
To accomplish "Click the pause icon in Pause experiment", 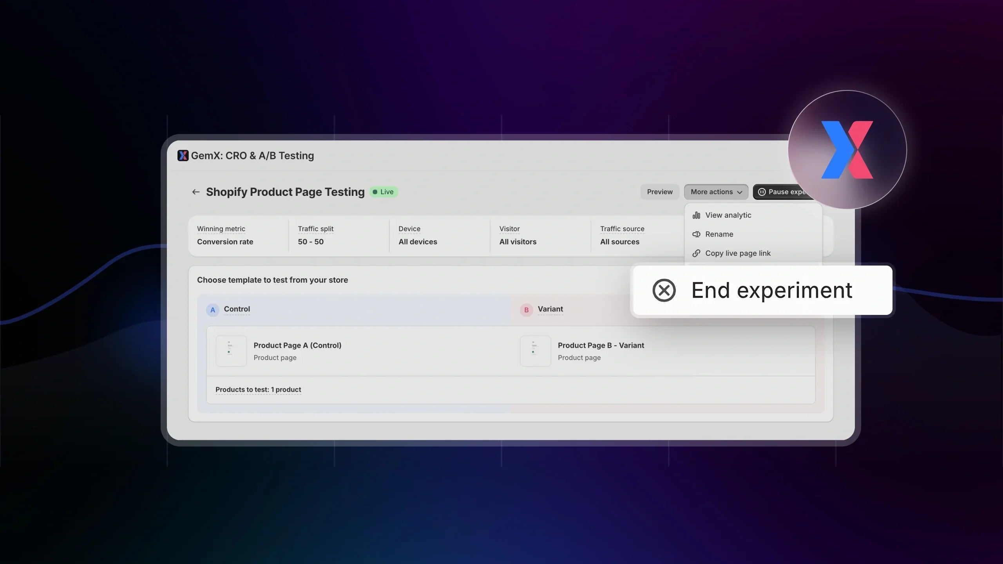I will (x=762, y=192).
